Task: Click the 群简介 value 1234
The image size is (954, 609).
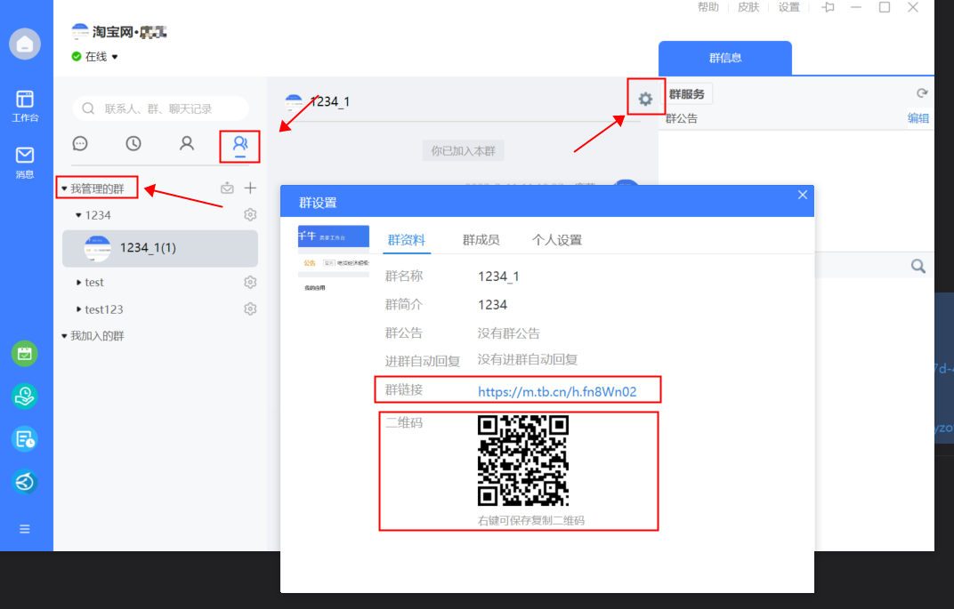Action: click(492, 304)
